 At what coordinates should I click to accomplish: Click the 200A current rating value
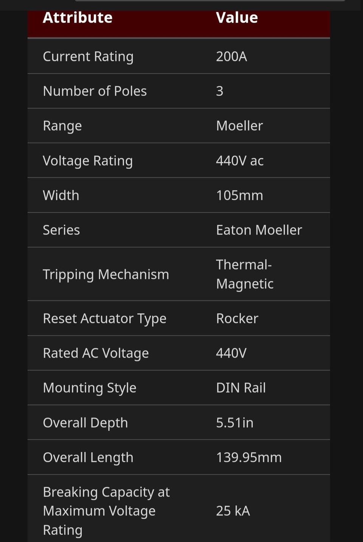[231, 56]
